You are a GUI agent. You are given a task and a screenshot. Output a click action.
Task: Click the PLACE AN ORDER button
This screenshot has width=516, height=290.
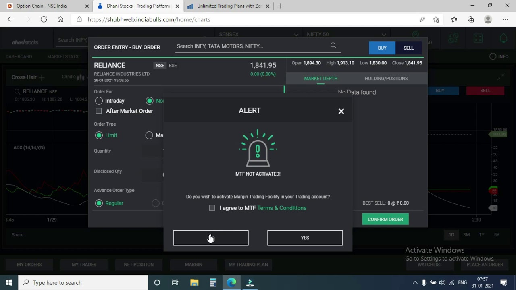tap(485, 265)
